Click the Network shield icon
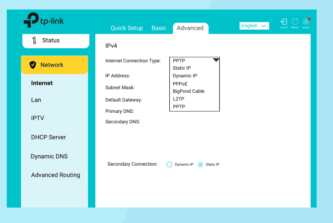 coord(33,65)
